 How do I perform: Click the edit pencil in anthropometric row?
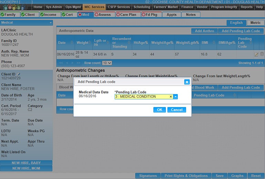point(256,54)
